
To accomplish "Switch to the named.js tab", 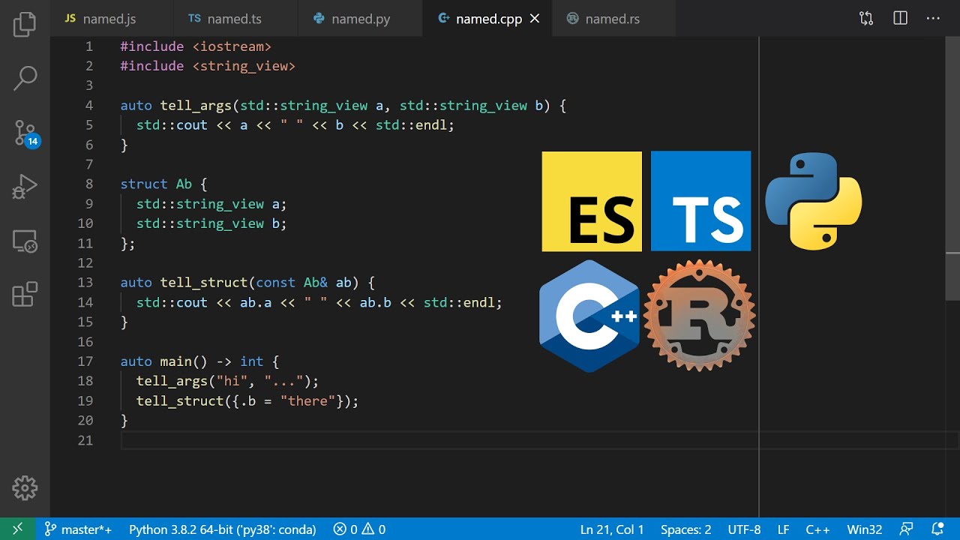I will 112,19.
